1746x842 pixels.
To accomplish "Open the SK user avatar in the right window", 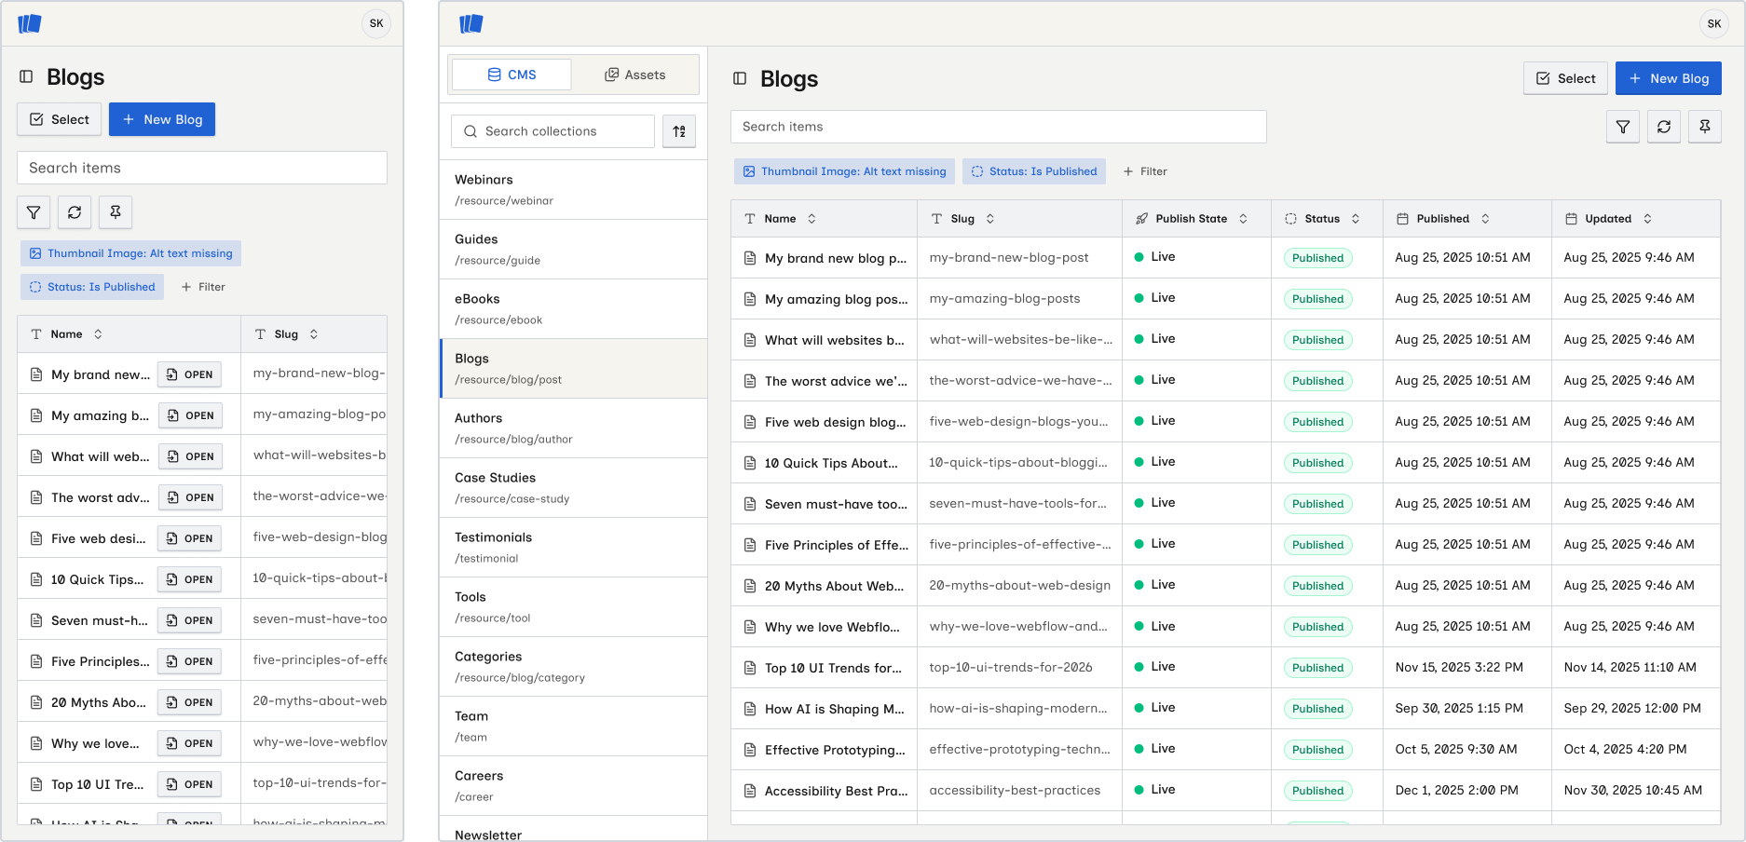I will (x=1714, y=23).
